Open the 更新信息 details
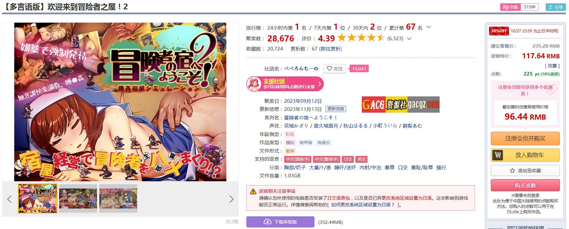569x229 pixels. (x=336, y=109)
